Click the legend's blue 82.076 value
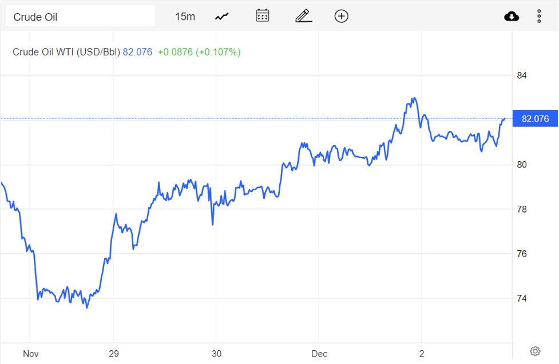 (x=137, y=52)
